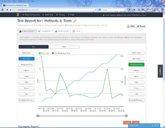Toggle left-axis Embedded Resources metric
165x128 pixels.
[26, 100]
